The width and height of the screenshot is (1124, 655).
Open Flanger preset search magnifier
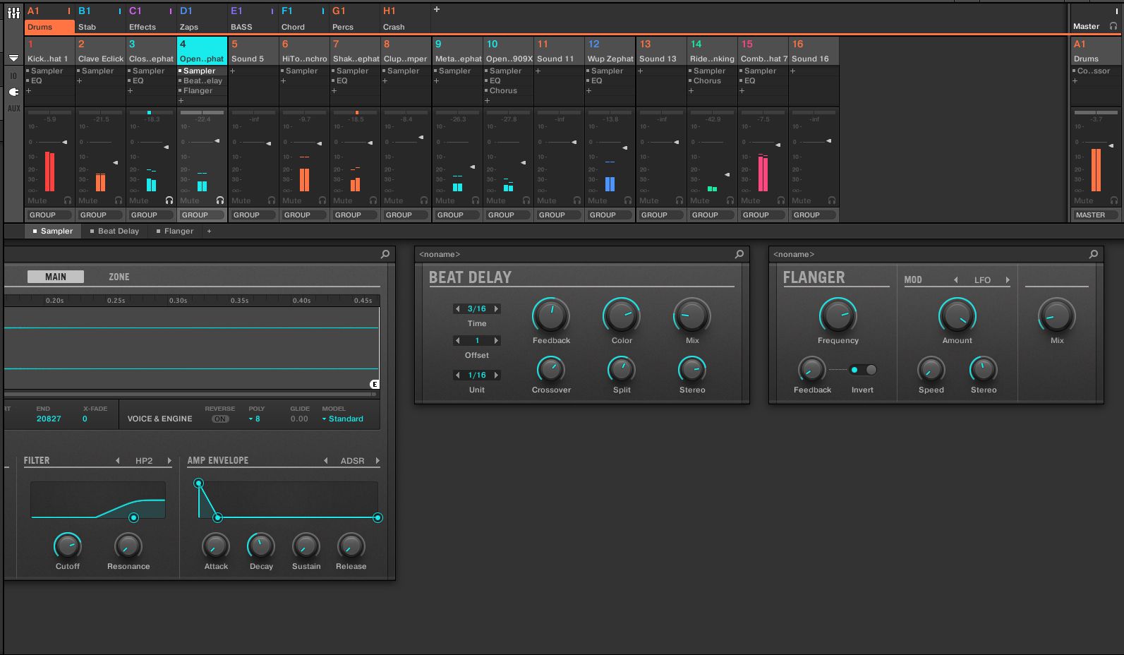click(1094, 254)
